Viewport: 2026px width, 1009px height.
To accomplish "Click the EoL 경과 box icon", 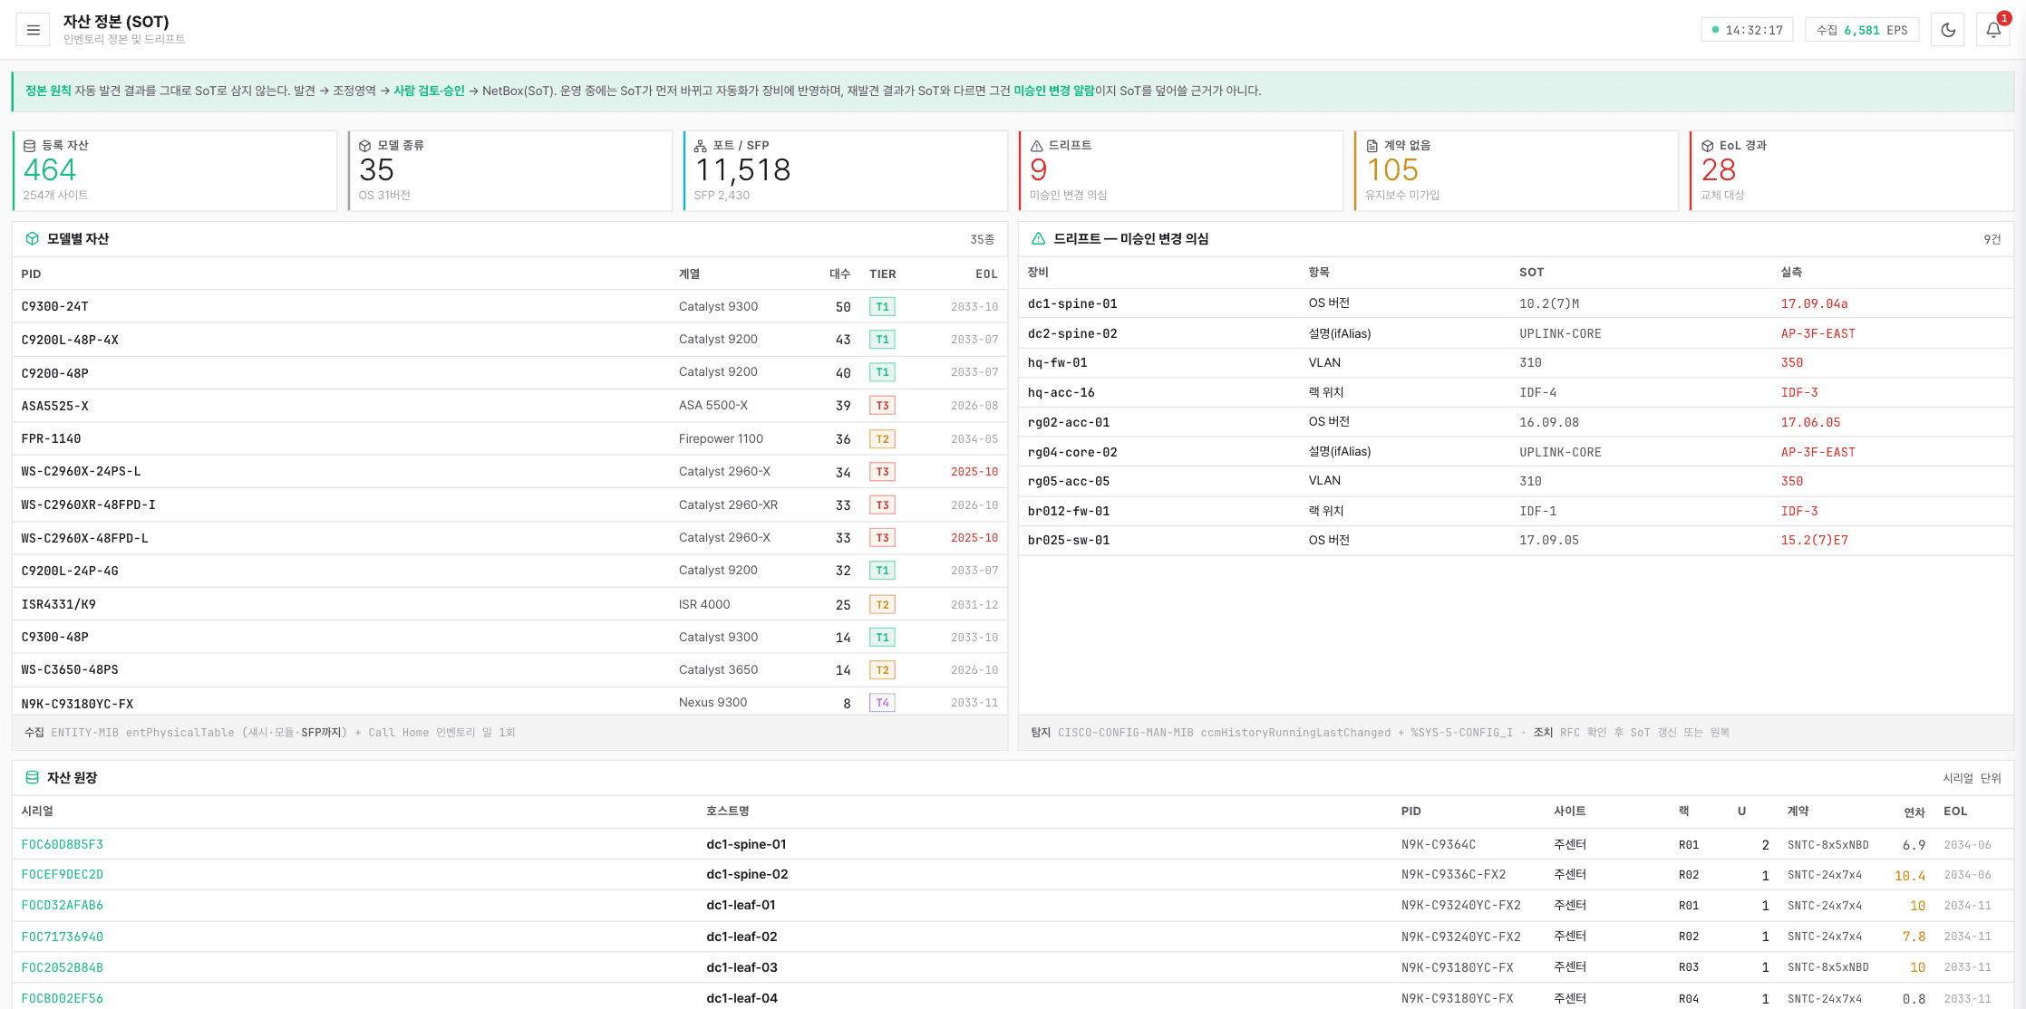I will coord(1707,146).
